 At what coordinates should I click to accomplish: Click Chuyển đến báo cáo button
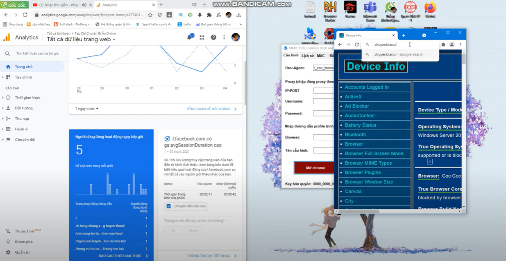point(186,206)
